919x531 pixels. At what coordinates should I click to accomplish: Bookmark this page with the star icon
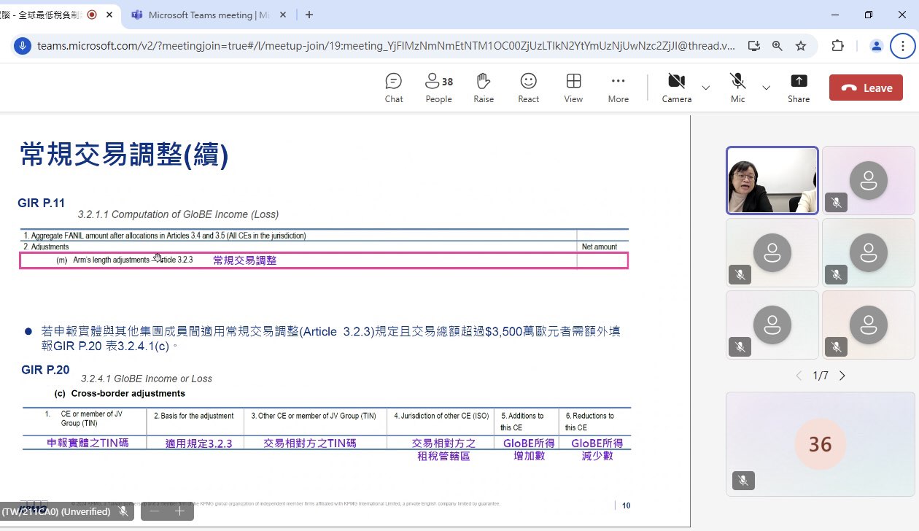(801, 46)
